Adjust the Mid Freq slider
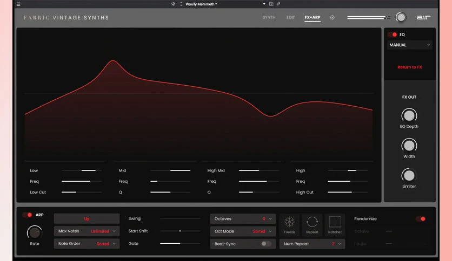 click(x=170, y=181)
